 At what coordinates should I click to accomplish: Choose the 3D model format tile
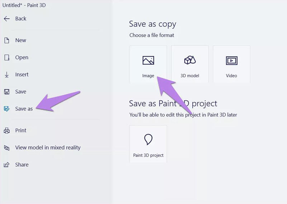190,64
